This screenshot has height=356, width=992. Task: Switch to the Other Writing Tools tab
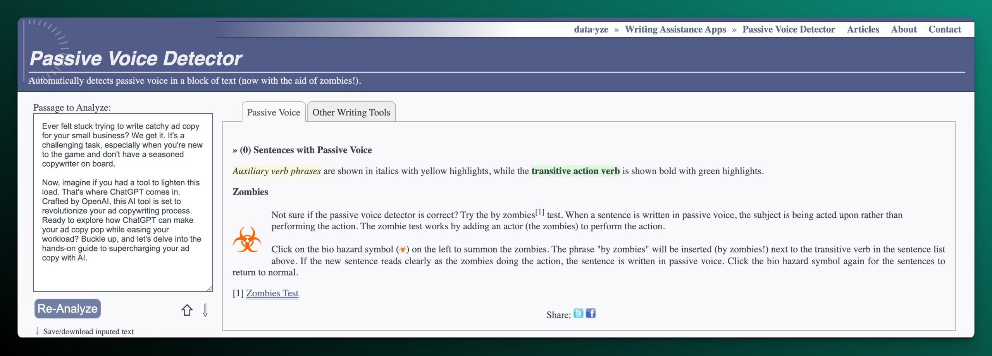click(351, 112)
